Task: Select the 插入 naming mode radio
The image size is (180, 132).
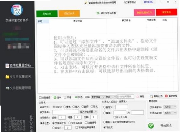Action: 74,107
